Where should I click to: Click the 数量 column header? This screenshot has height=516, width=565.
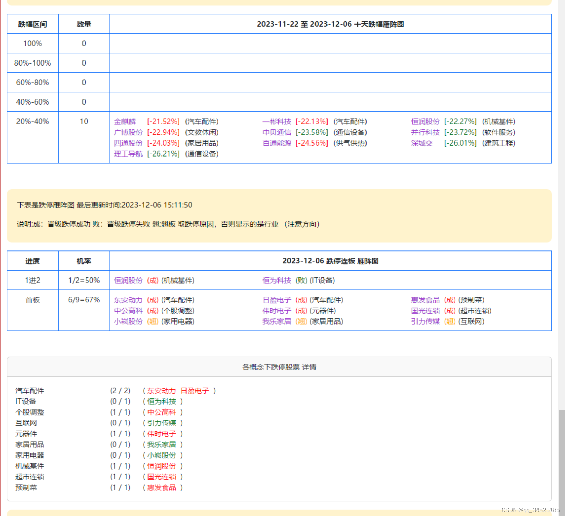(x=84, y=24)
